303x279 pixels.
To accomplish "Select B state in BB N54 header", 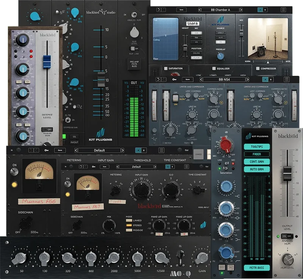I will click(x=271, y=80).
